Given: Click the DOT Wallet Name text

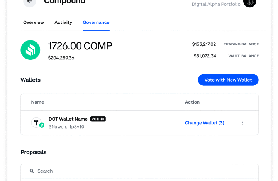Looking at the screenshot, I should 68,119.
